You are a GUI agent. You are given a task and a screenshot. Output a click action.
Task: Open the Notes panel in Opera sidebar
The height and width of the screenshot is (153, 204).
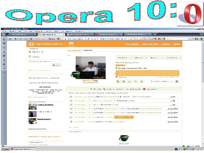[4, 56]
